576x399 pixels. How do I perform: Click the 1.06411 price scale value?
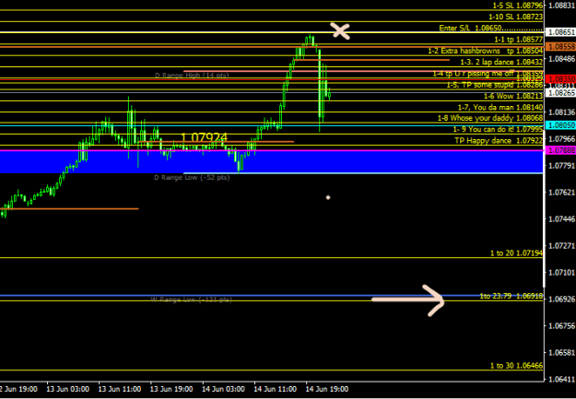(561, 379)
